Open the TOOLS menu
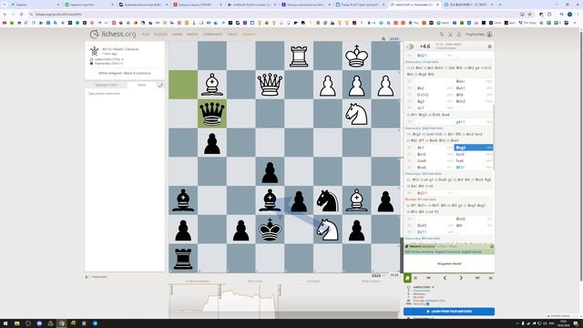Image resolution: width=583 pixels, height=328 pixels. tap(232, 35)
